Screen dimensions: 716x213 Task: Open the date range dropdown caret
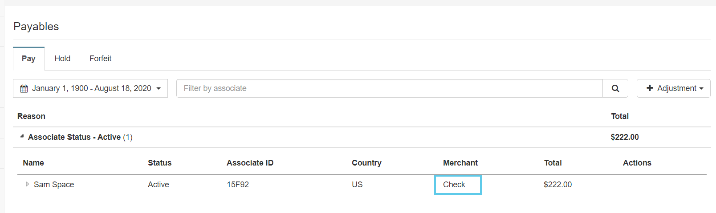point(159,89)
